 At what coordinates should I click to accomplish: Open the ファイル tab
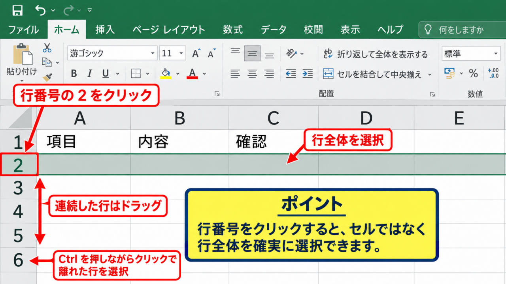point(24,30)
